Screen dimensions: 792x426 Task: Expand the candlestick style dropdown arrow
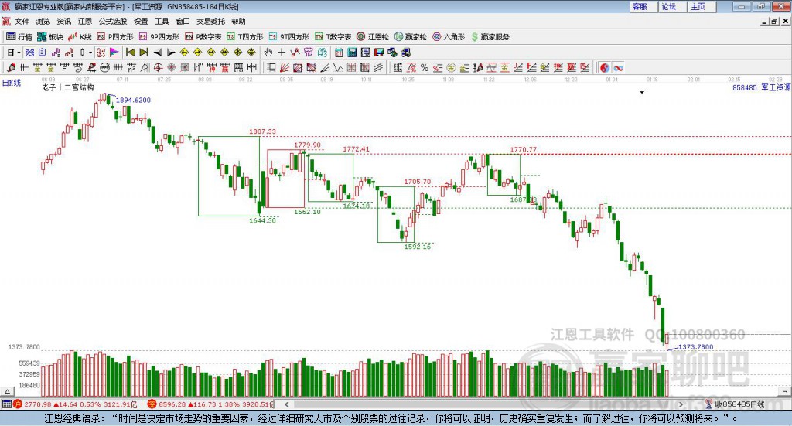[x=90, y=53]
